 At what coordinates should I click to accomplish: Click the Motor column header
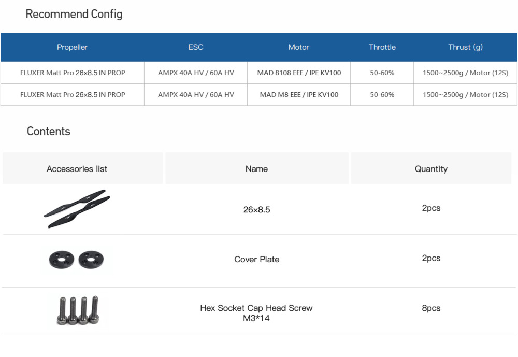point(298,47)
